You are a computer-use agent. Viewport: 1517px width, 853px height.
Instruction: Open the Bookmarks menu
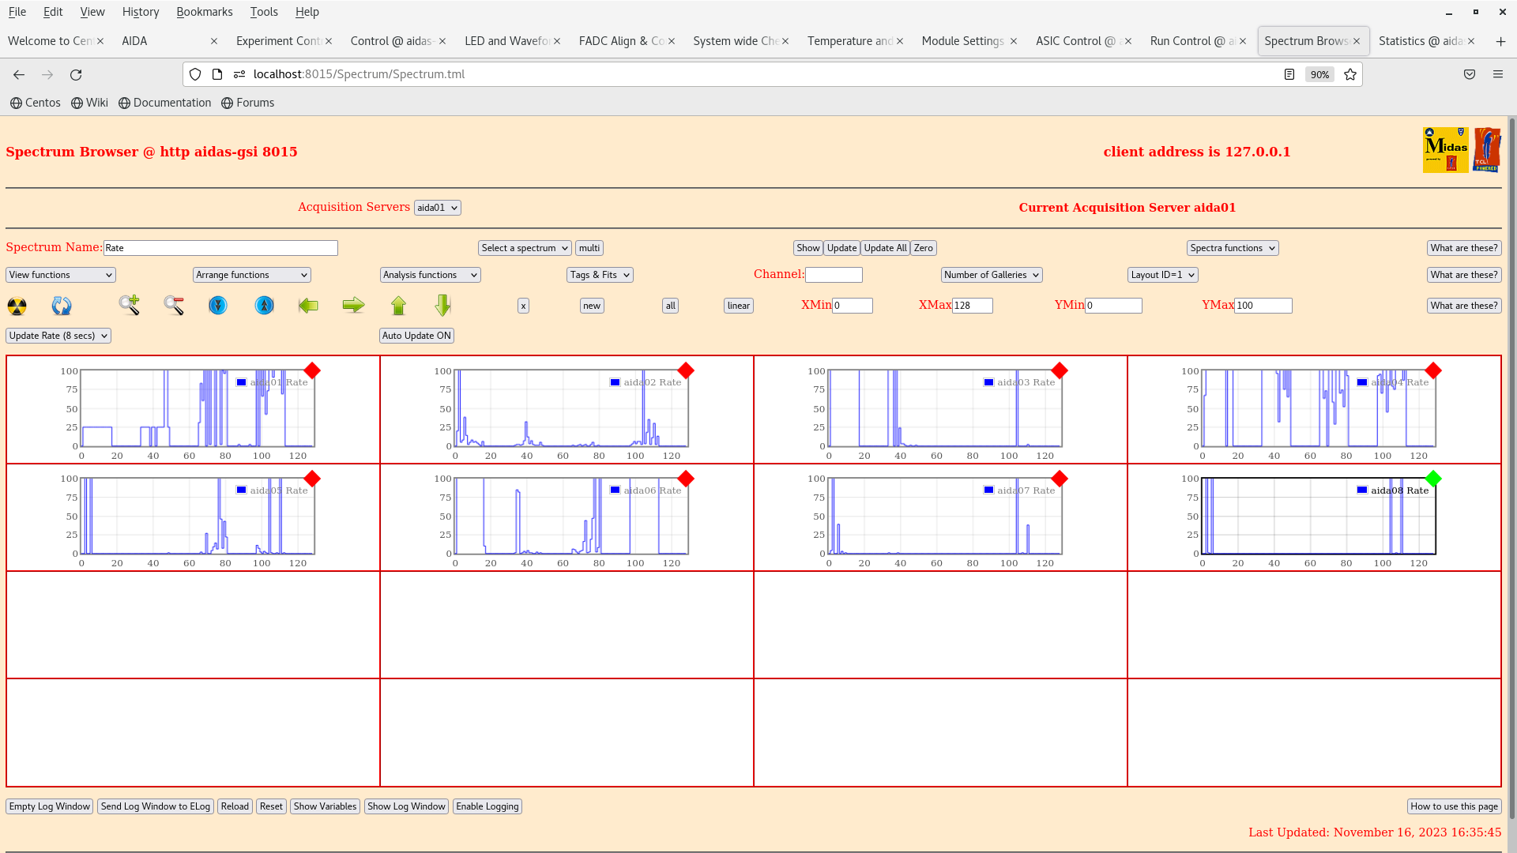pyautogui.click(x=204, y=12)
